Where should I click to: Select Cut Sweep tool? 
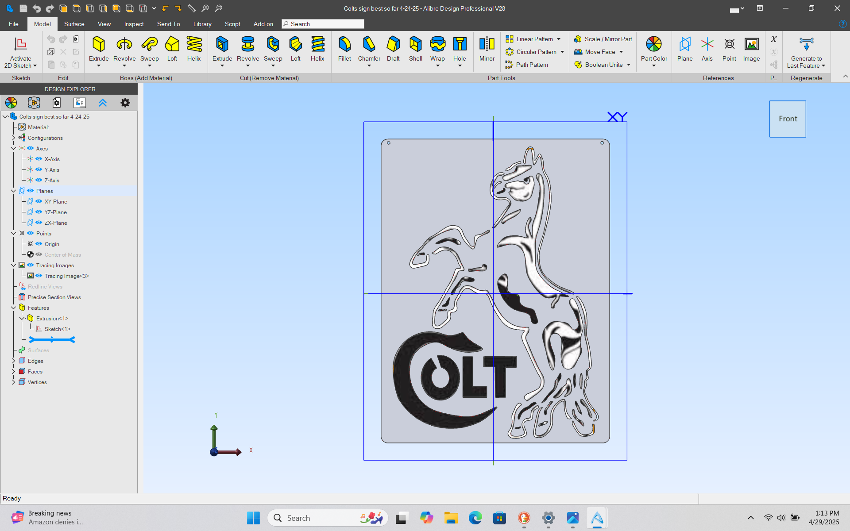[273, 49]
